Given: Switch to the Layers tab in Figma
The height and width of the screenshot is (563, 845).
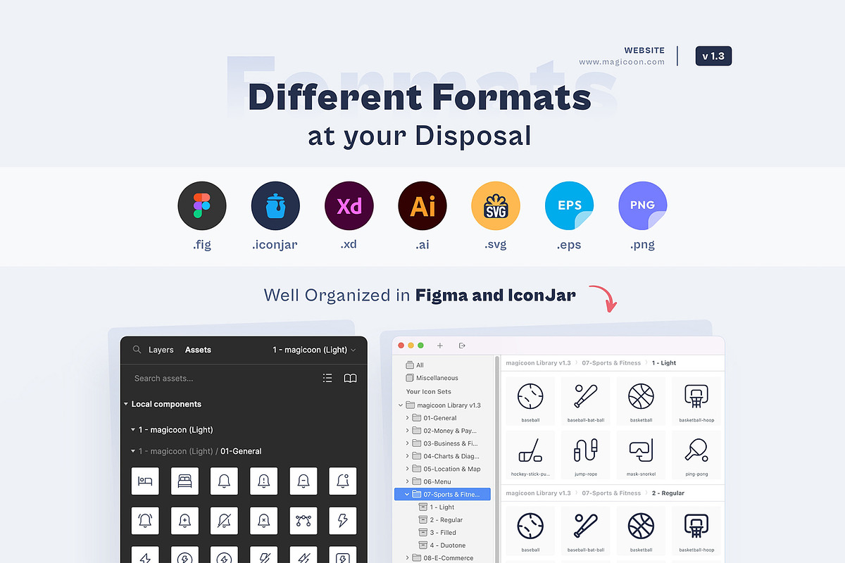Looking at the screenshot, I should pos(161,350).
